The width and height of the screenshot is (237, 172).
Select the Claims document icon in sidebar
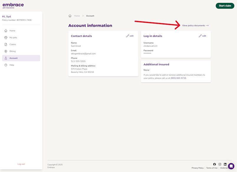click(6, 44)
